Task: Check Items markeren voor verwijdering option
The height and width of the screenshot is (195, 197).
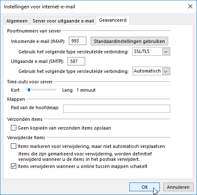Action: [x=13, y=146]
